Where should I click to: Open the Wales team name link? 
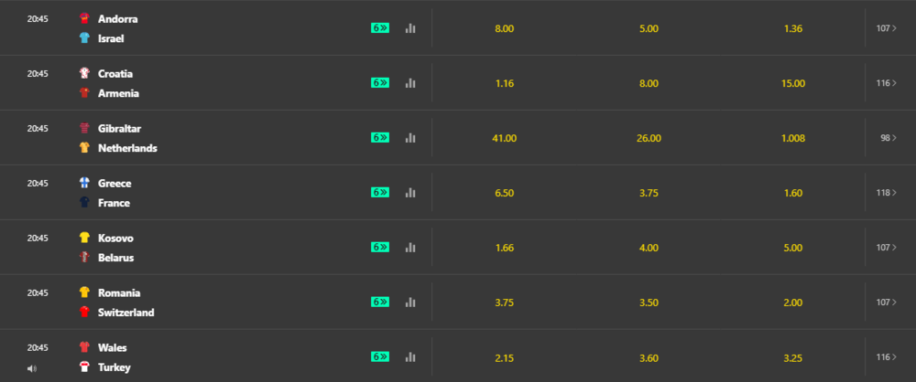pyautogui.click(x=112, y=347)
